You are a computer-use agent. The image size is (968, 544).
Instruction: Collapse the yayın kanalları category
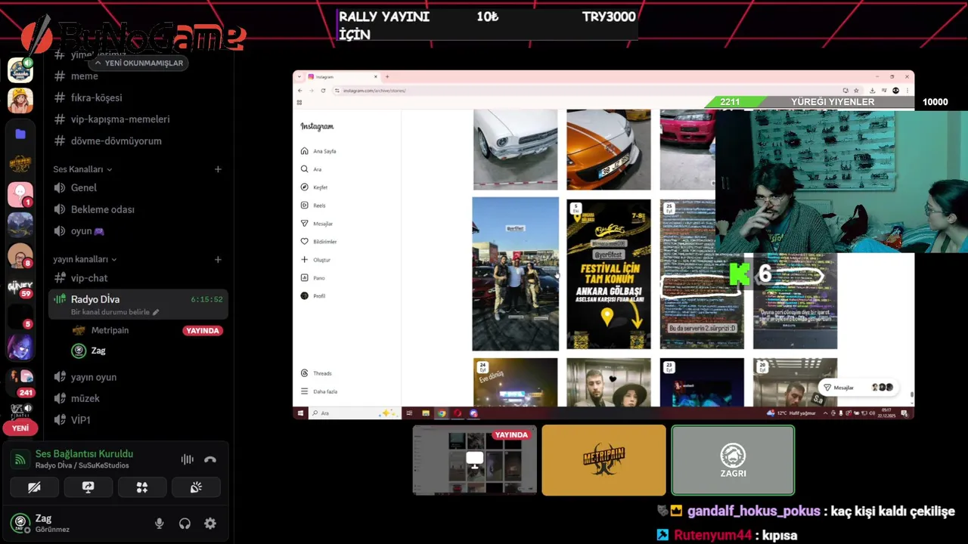85,259
